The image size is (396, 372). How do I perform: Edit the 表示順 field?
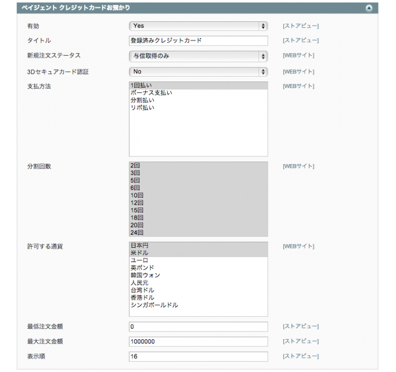coord(198,357)
